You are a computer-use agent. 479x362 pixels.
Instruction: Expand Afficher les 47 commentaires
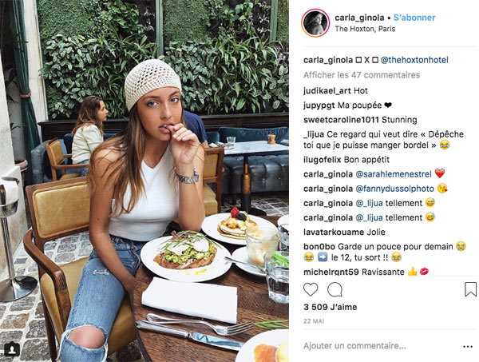(x=362, y=75)
